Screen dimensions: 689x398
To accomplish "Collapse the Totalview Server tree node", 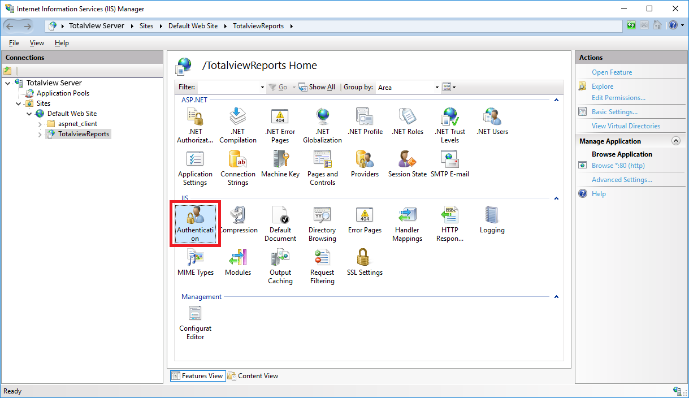I will click(x=8, y=83).
